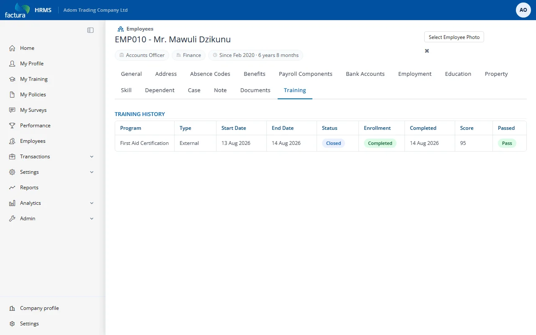
Task: Click the bottom Settings gear icon
Action: click(12, 324)
